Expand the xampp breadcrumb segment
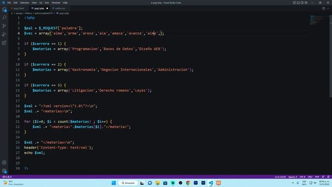The width and height of the screenshot is (332, 187). (19, 14)
